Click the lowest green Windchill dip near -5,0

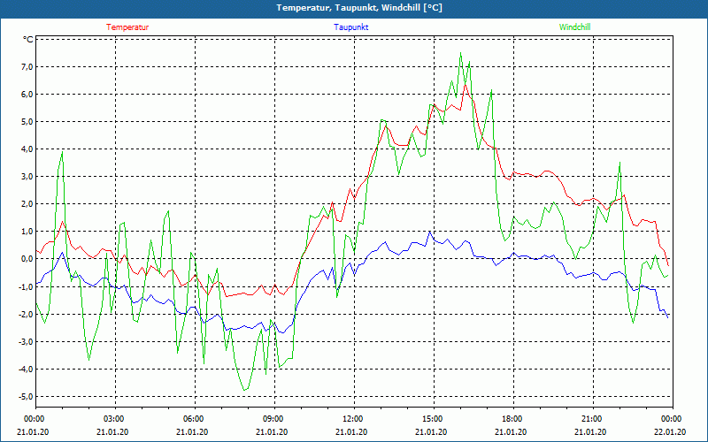[245, 390]
